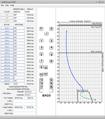
Task: Click the PAX 13 button
Action: [7, 65]
